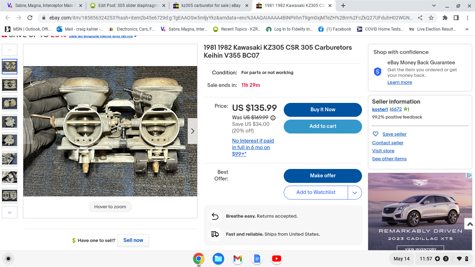Open the browser extensions puzzle icon
This screenshot has height=267, width=475.
445,18
